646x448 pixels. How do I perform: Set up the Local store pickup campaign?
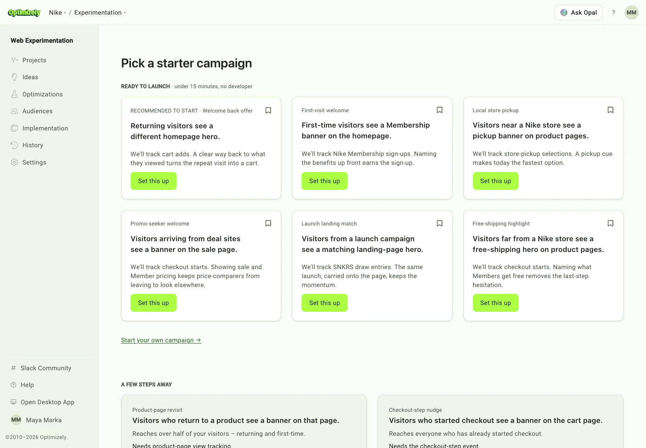[x=496, y=181]
